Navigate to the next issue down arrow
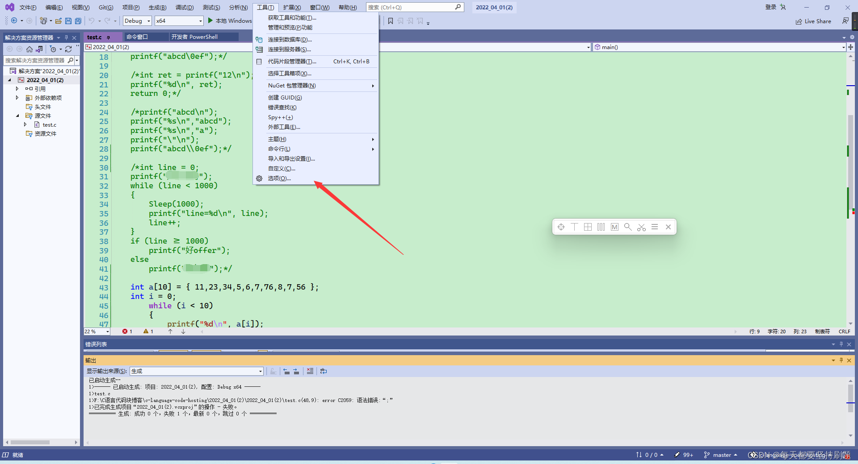 (183, 331)
